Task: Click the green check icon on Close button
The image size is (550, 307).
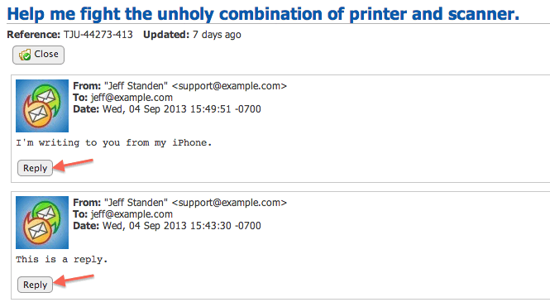Action: pos(25,55)
